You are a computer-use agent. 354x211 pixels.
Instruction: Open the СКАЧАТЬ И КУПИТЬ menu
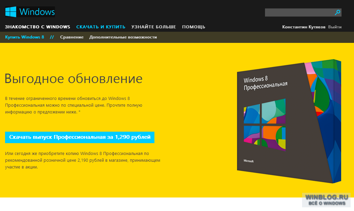coord(101,27)
